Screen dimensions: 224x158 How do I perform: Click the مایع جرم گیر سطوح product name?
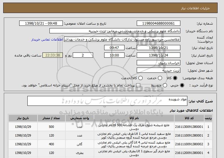pos(134,153)
